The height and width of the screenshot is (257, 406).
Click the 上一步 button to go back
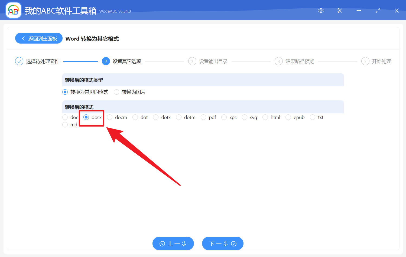click(173, 243)
